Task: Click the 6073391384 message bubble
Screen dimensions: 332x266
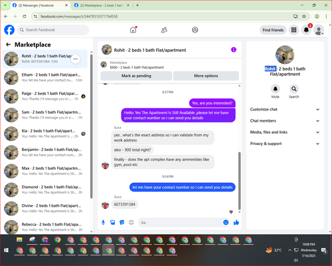Action: (124, 204)
